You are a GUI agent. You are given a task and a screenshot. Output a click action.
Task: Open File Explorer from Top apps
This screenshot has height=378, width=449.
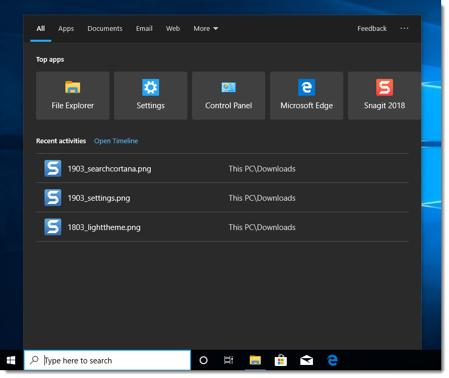pos(73,96)
